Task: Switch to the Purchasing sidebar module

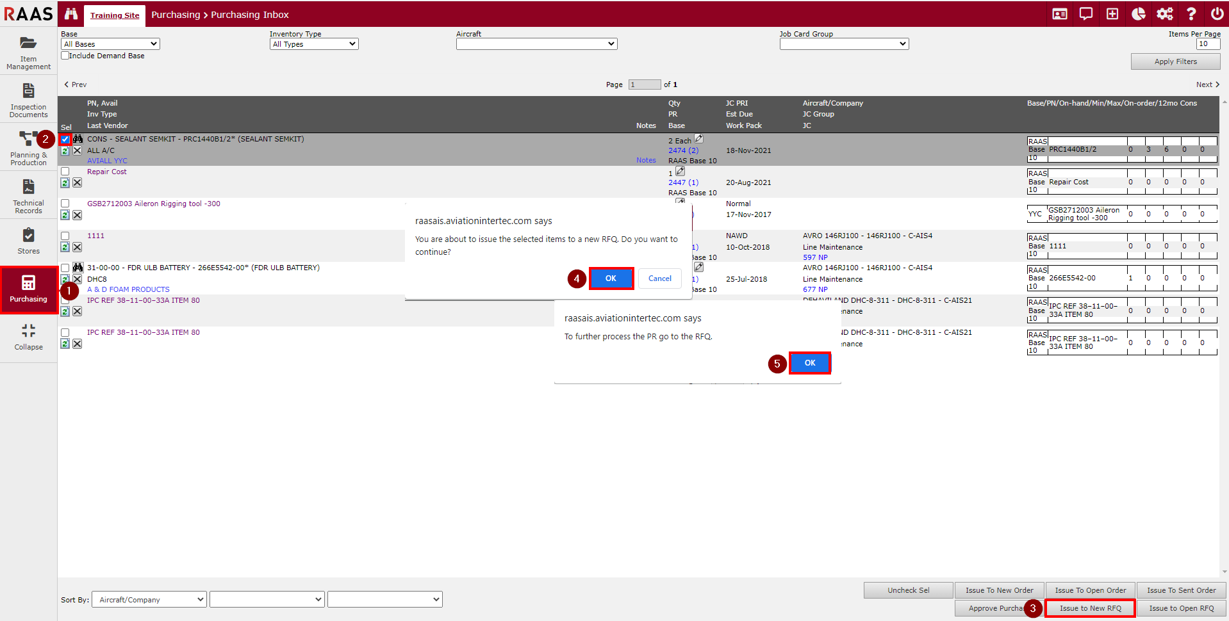Action: 28,289
